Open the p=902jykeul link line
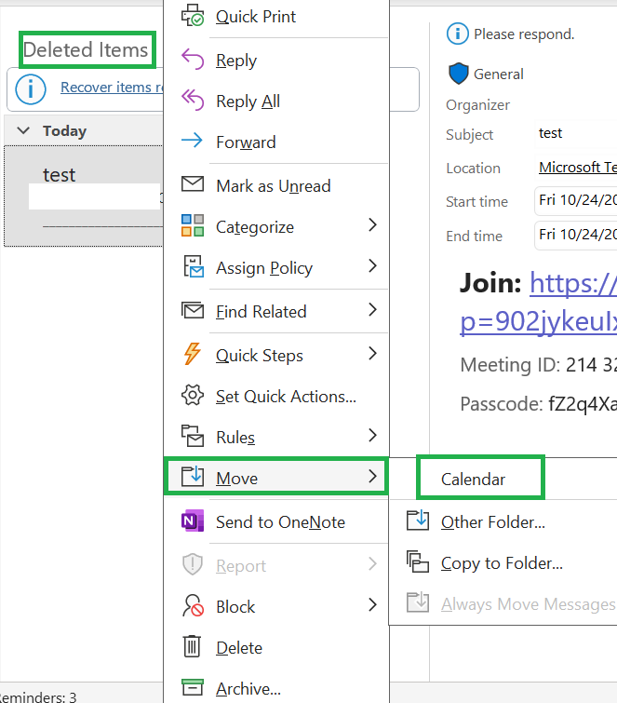 coord(538,321)
